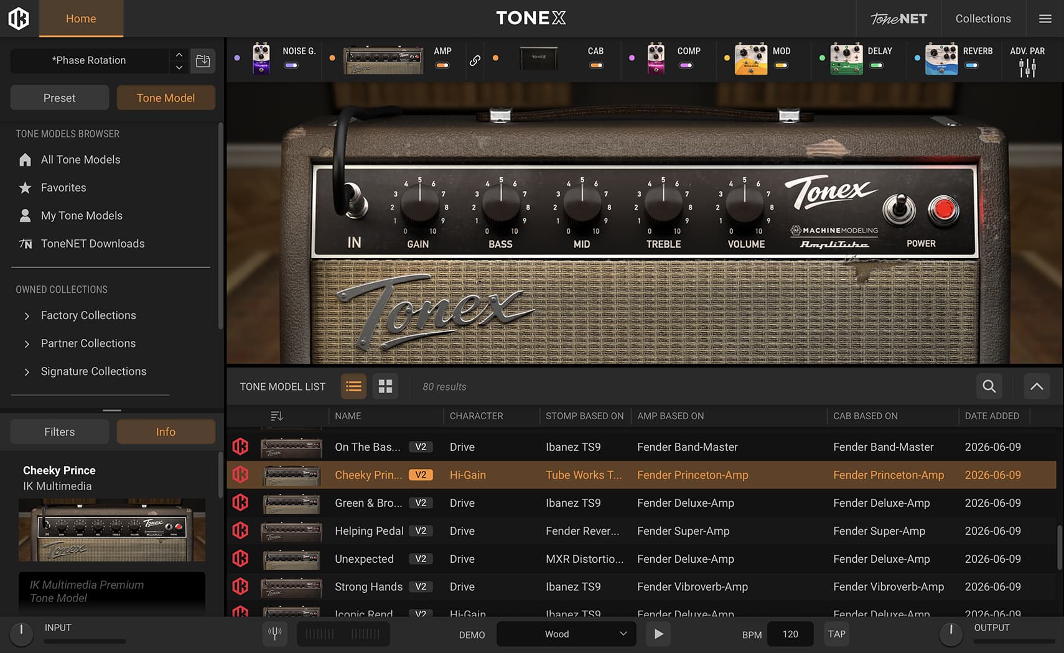Select the Info tab
The height and width of the screenshot is (653, 1064).
[x=166, y=432]
